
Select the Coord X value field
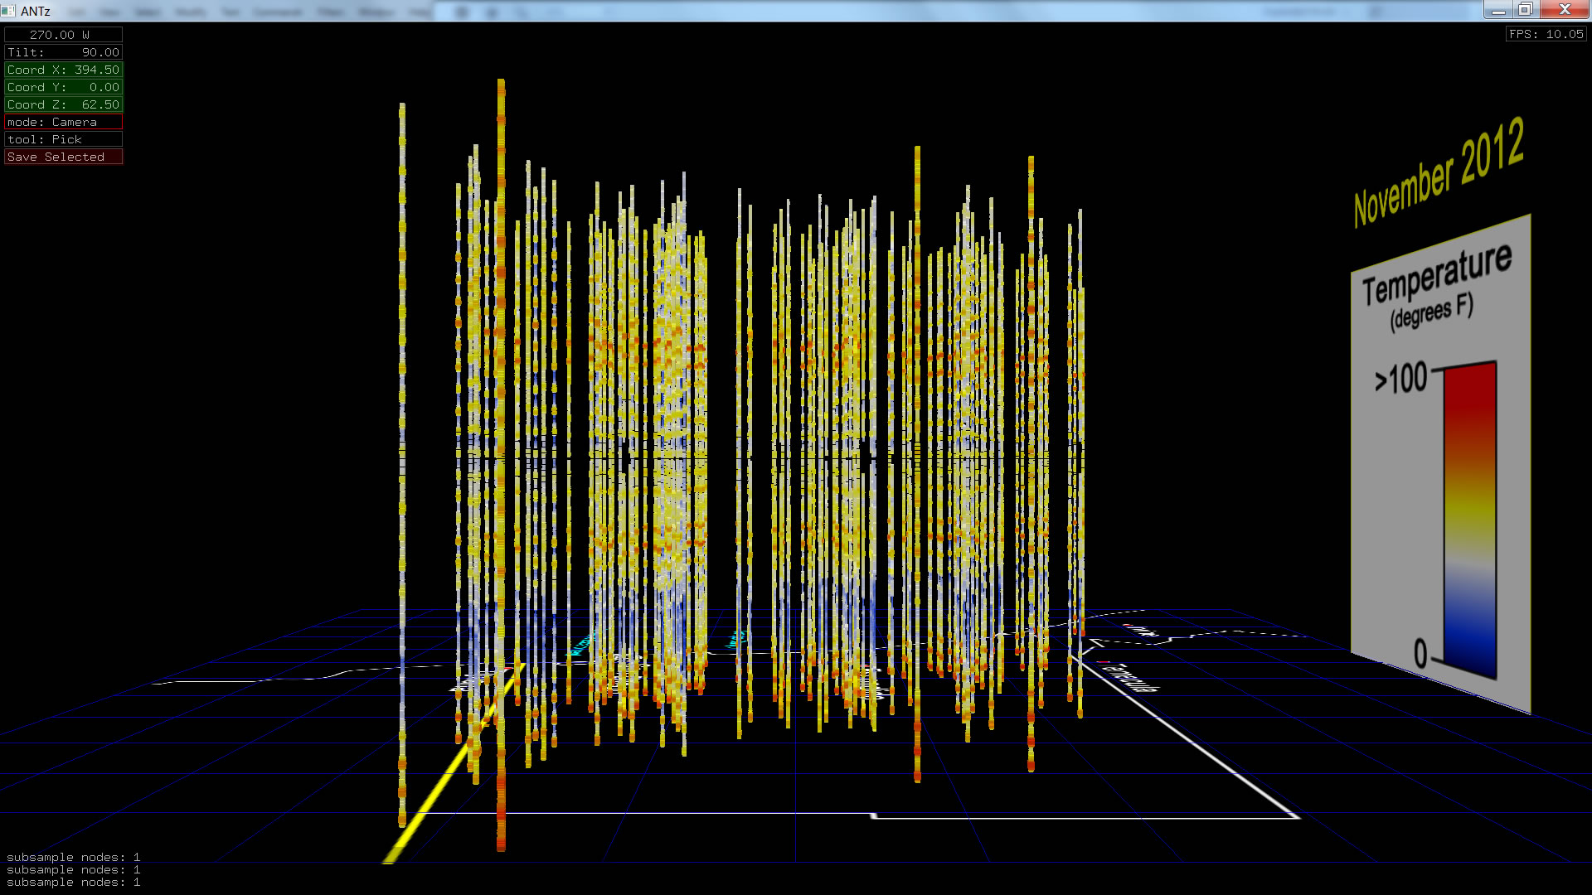tap(63, 70)
